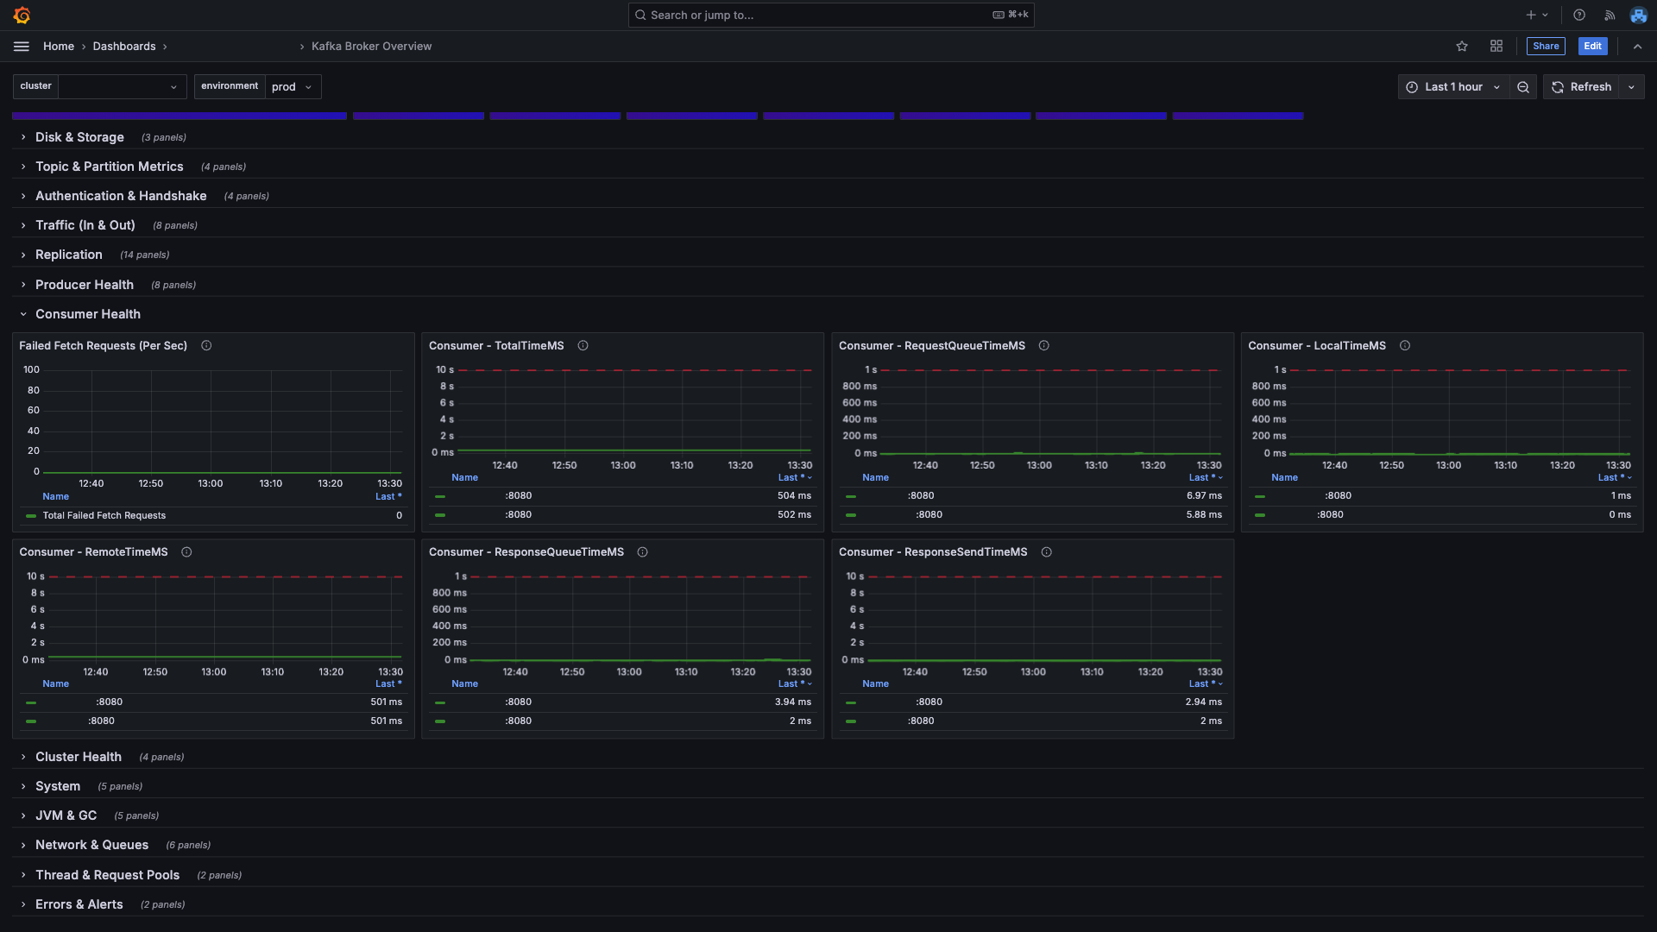This screenshot has width=1657, height=932.
Task: Click the Grafana logo icon
Action: point(22,16)
